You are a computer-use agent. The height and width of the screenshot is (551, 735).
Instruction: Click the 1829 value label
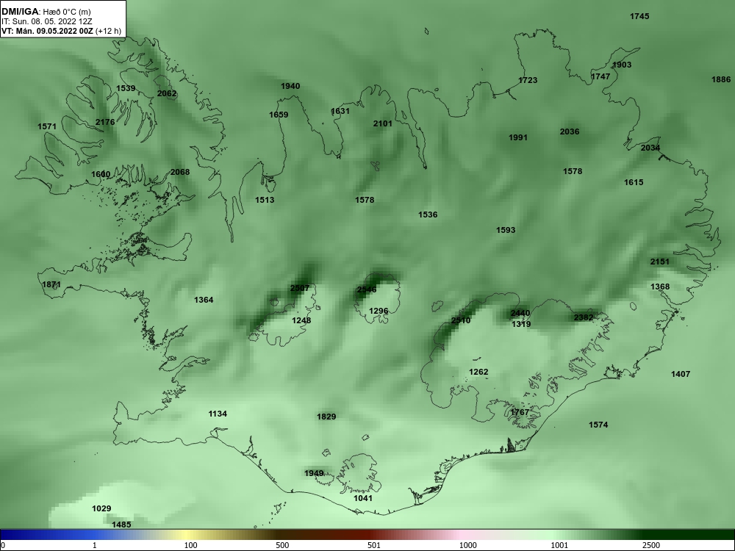[326, 417]
